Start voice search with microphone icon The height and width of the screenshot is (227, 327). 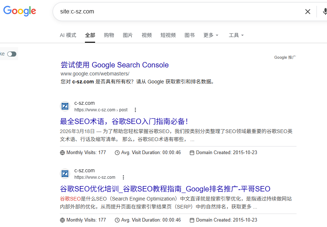click(325, 12)
